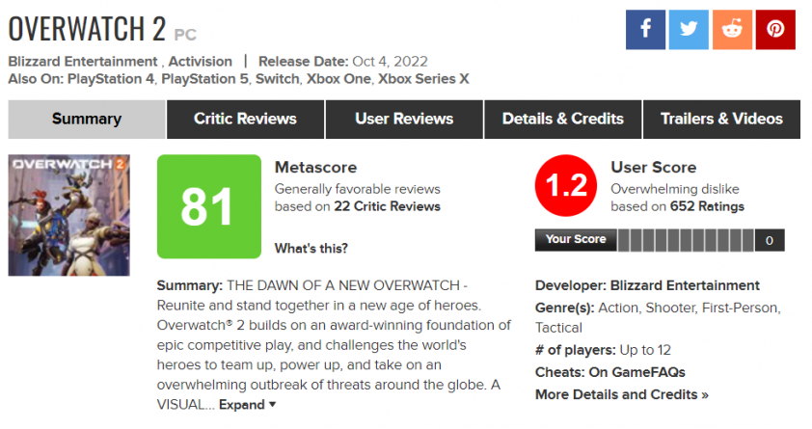Switch to the Critic Reviews tab
Viewport: 812px width, 429px height.
click(x=246, y=119)
